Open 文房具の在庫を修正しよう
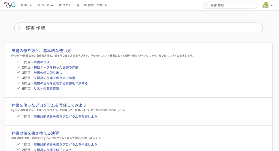279x151 pixels. pyautogui.click(x=53, y=150)
